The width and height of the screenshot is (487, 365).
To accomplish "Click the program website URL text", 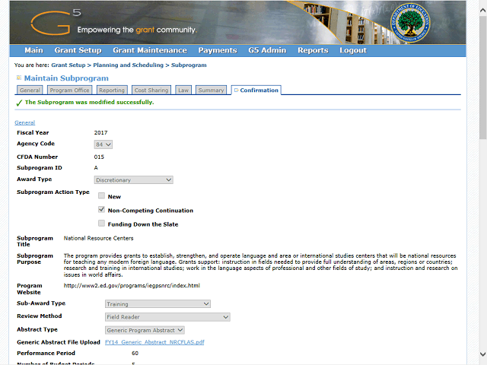I will (x=132, y=286).
